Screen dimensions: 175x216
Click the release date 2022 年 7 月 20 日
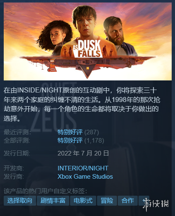[83, 153]
